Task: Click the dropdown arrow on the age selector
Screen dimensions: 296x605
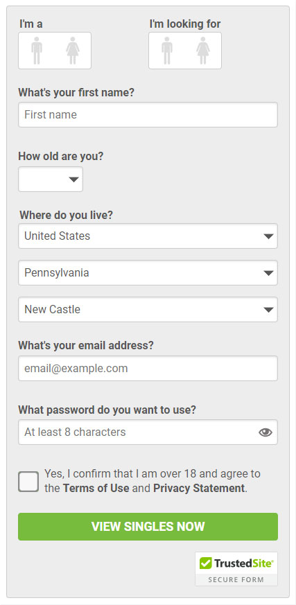Action: pyautogui.click(x=73, y=179)
